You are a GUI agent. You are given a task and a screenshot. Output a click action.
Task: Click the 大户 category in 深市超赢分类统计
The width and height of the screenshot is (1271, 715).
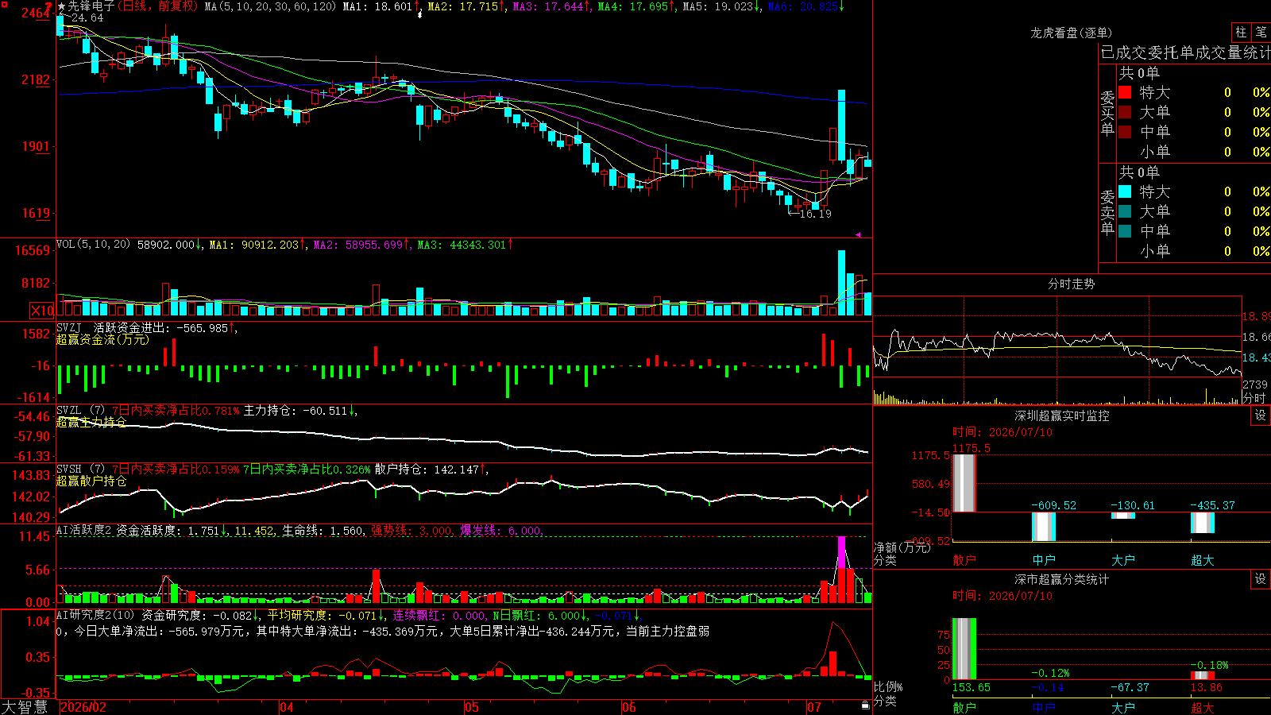point(1123,707)
